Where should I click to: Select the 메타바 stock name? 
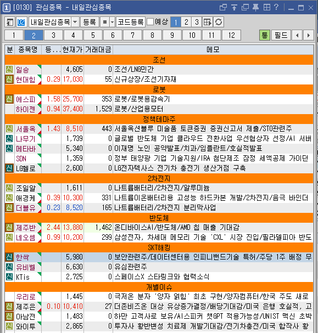pos(25,149)
